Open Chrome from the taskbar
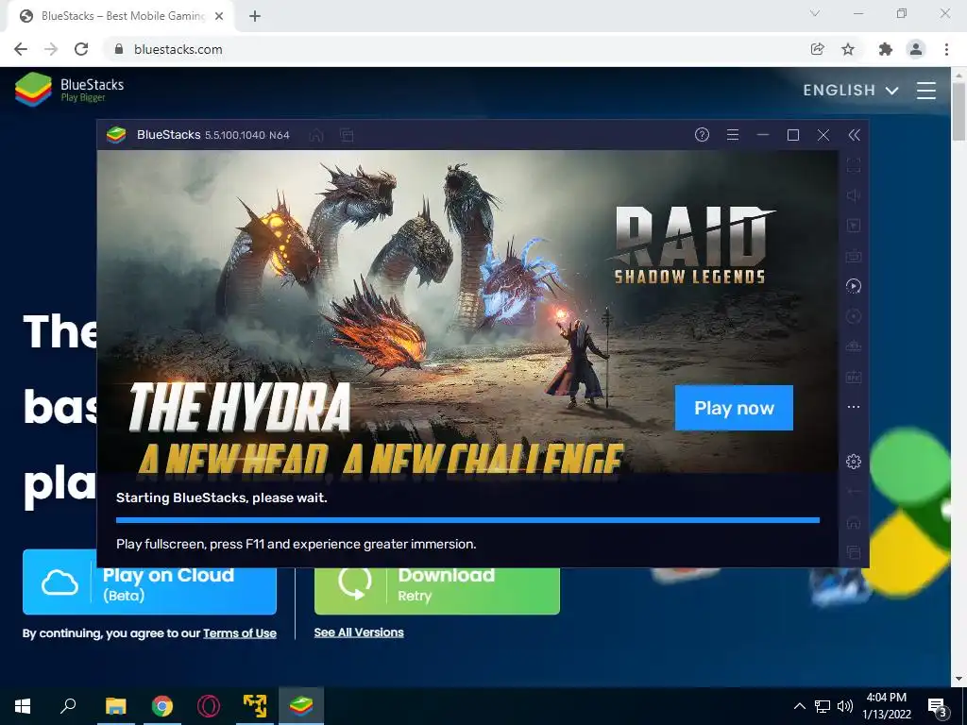The image size is (967, 725). [162, 706]
